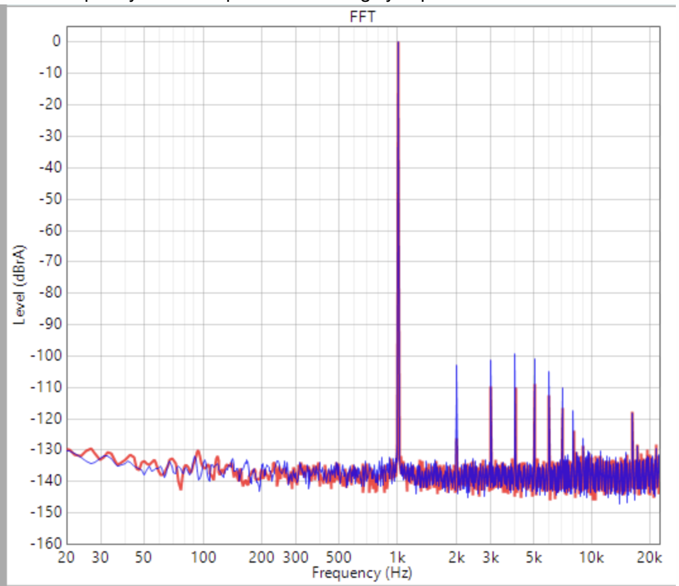Click the -40 level tick label
The height and width of the screenshot is (586, 679).
[51, 167]
